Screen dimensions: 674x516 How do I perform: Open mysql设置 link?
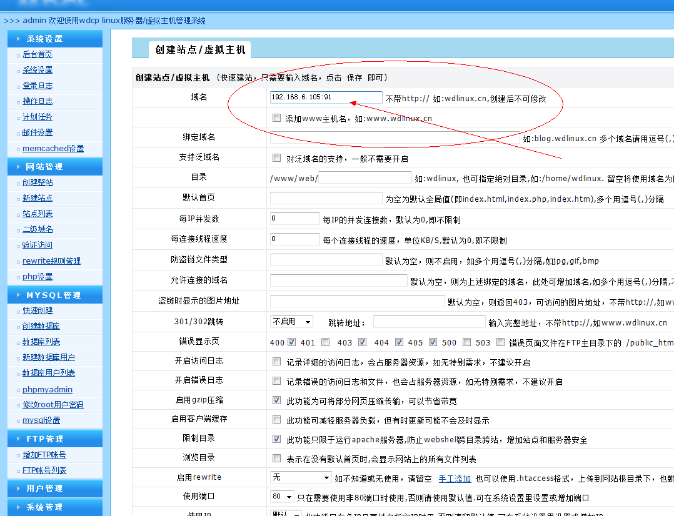click(x=41, y=420)
